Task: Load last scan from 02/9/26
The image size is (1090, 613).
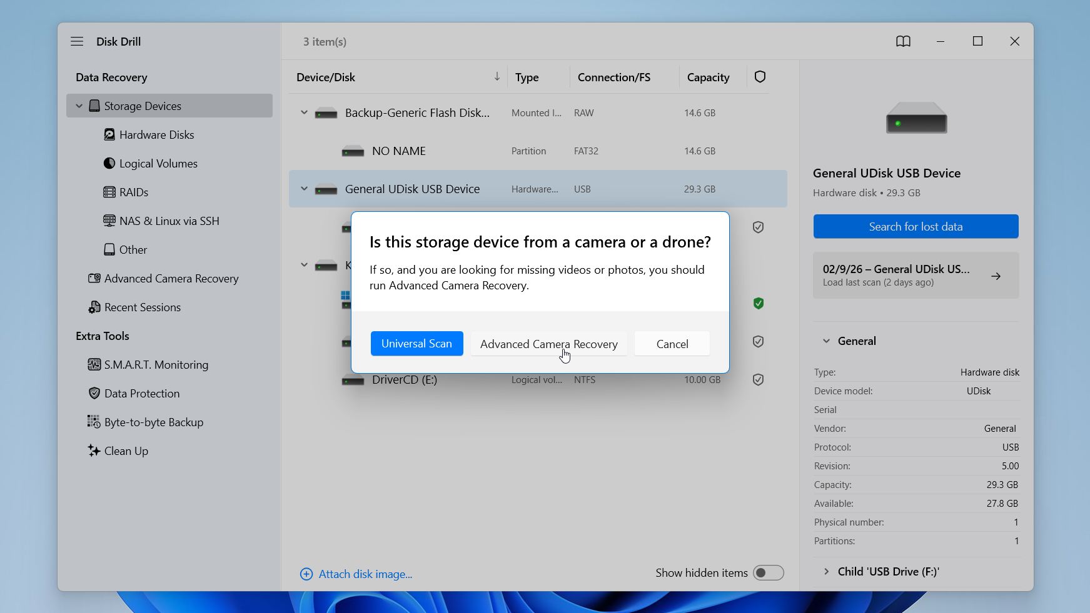Action: pyautogui.click(x=916, y=275)
